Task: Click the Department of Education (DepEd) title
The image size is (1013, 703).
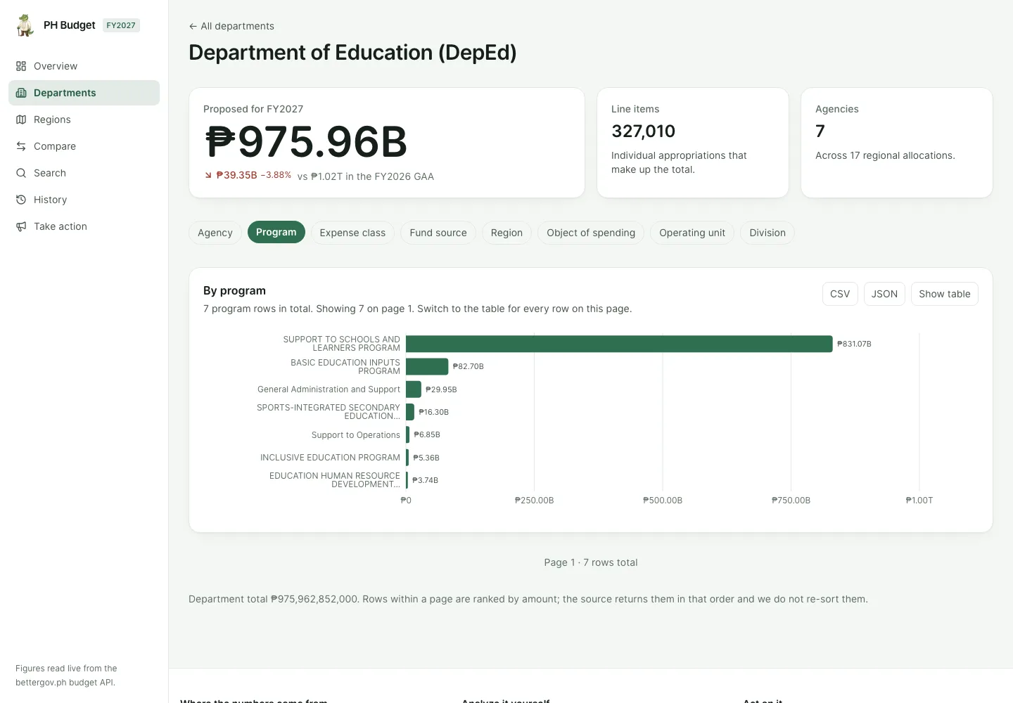Action: (352, 53)
